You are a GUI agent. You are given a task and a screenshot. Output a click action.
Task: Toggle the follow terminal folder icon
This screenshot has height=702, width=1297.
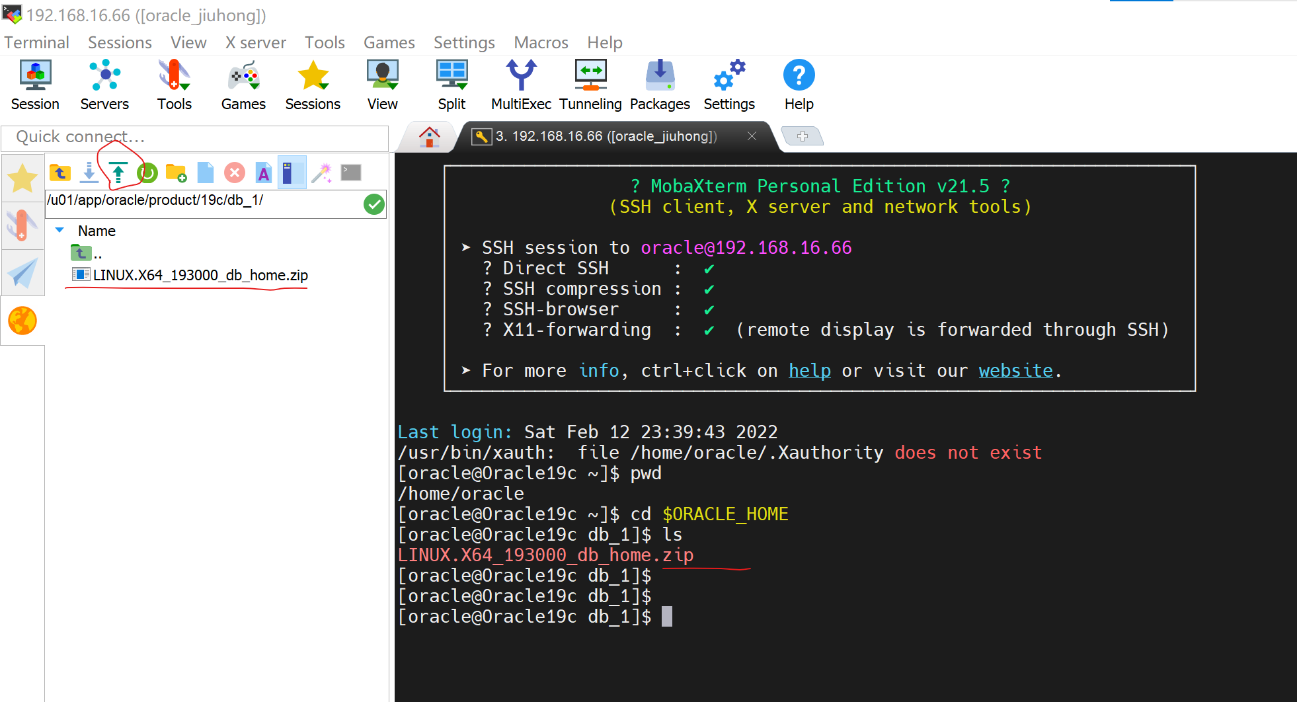pyautogui.click(x=292, y=173)
